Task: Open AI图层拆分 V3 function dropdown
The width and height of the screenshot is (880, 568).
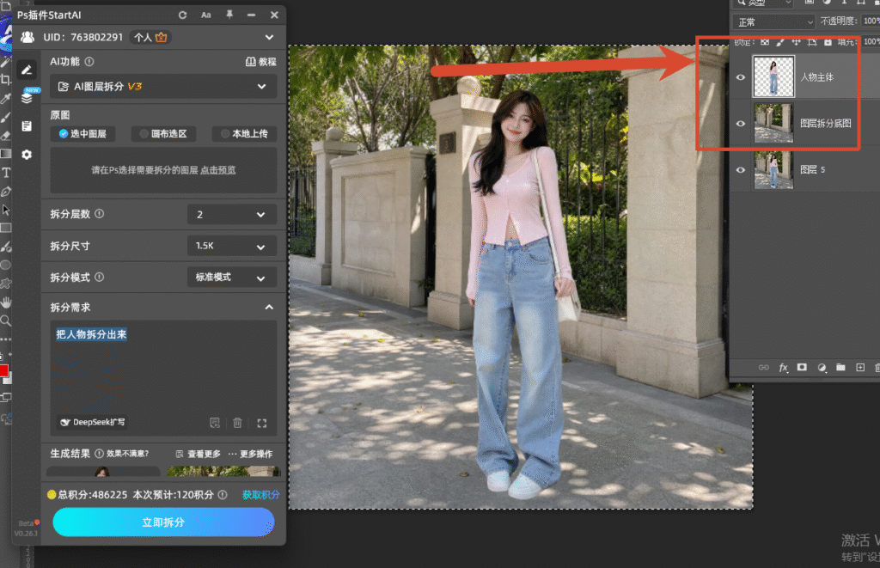Action: point(162,87)
